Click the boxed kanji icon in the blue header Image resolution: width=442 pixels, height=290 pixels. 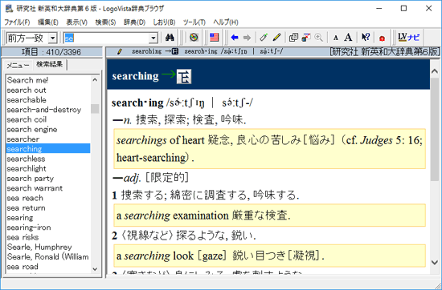coord(184,76)
